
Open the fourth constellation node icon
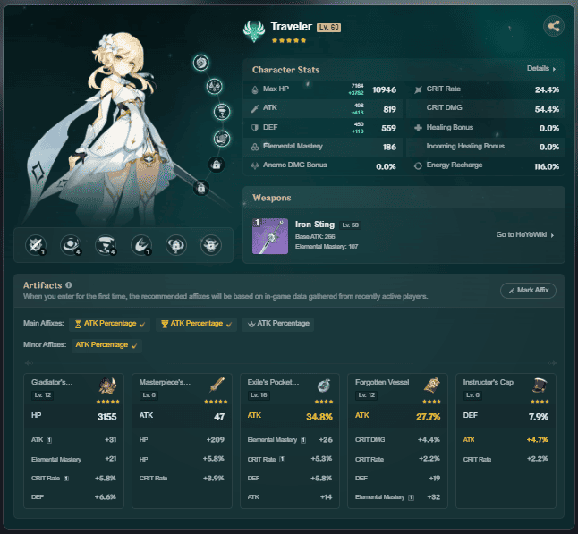pos(222,139)
